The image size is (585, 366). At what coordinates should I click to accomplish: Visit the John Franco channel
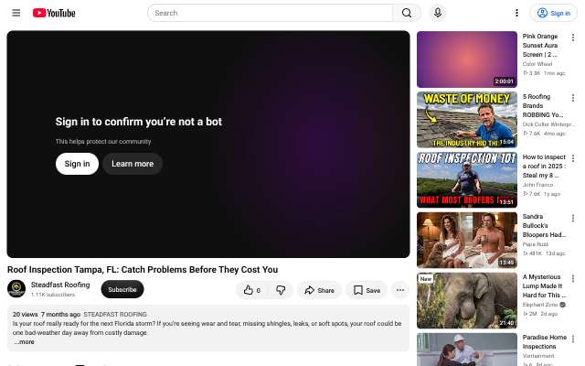[x=537, y=185]
